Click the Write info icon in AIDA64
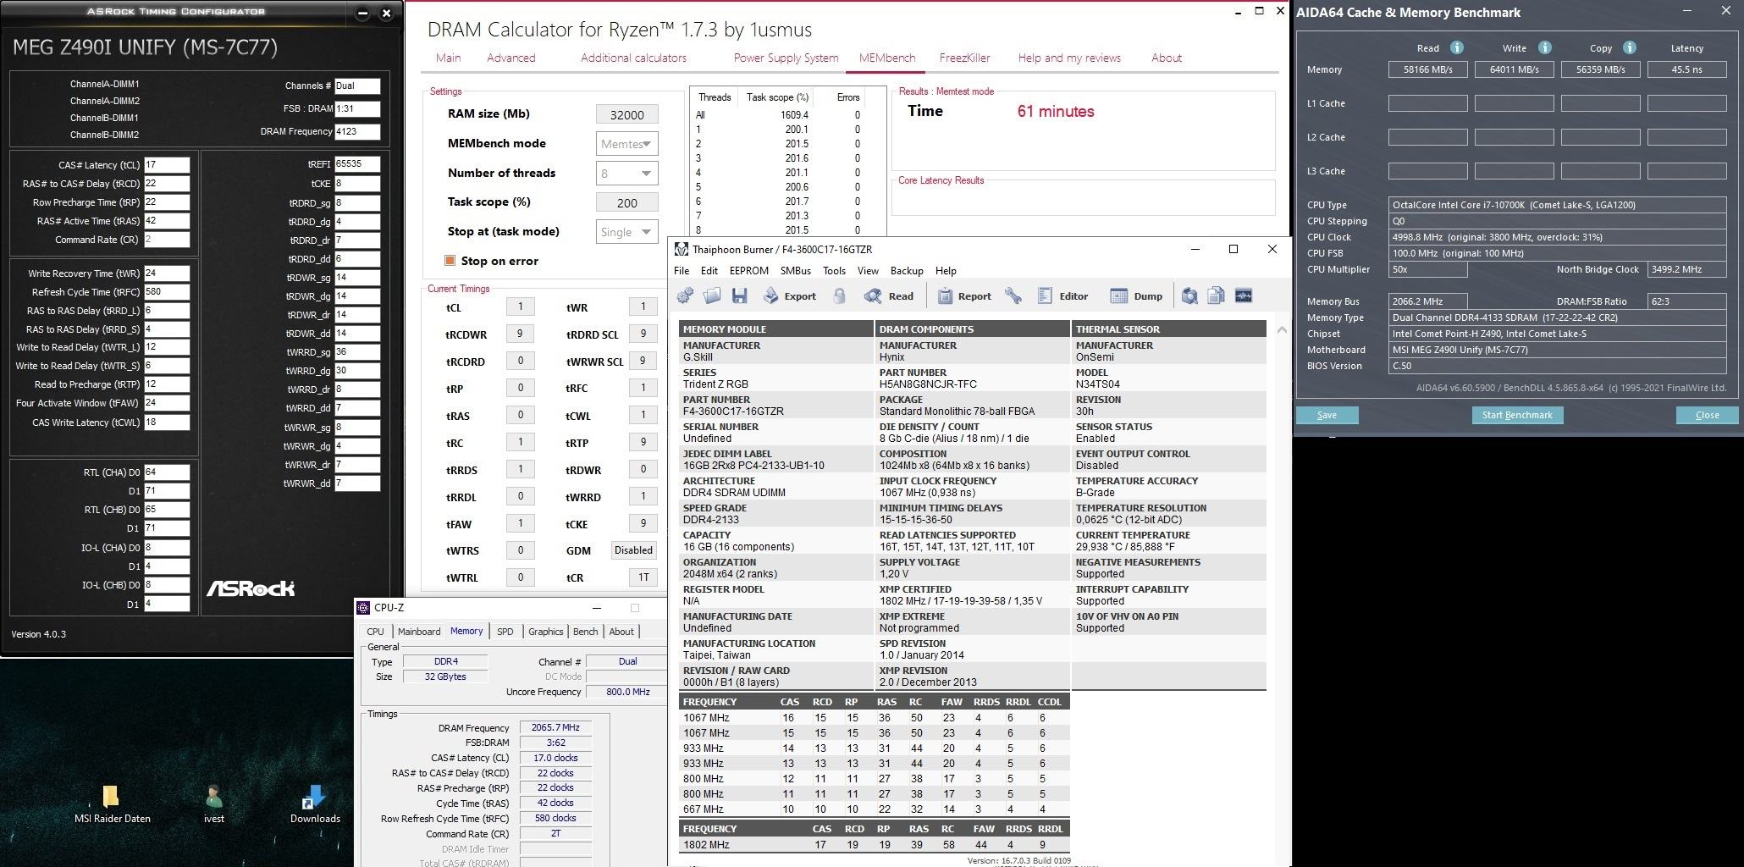The image size is (1744, 867). pos(1544,47)
